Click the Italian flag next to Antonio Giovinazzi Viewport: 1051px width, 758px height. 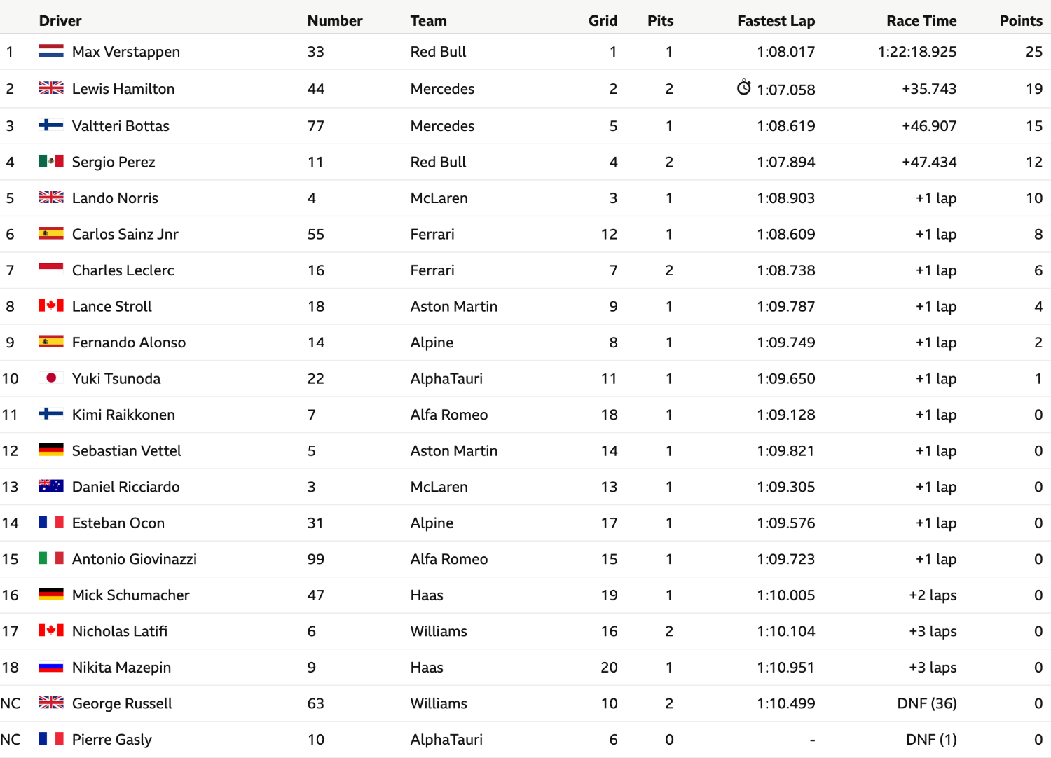(x=51, y=558)
